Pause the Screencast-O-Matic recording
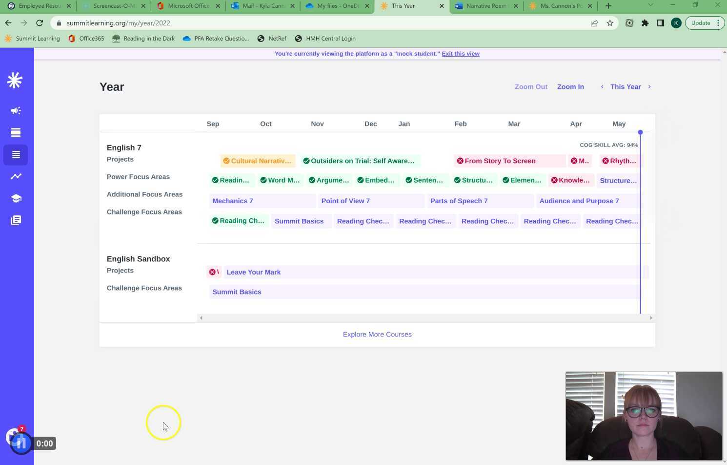The width and height of the screenshot is (727, 465). click(21, 444)
